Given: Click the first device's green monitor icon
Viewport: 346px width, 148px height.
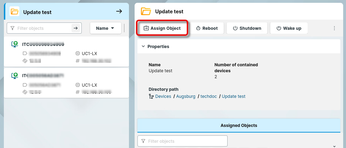Looking at the screenshot, I should [15, 44].
